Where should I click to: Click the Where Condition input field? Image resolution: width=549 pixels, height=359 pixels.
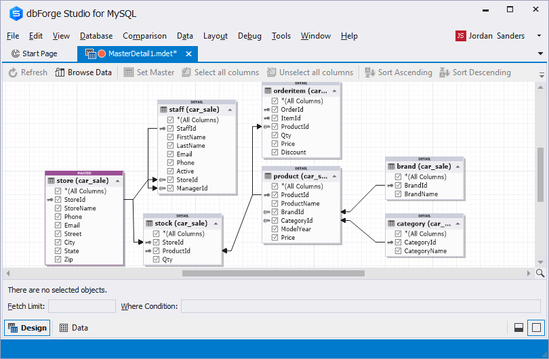[x=361, y=306]
